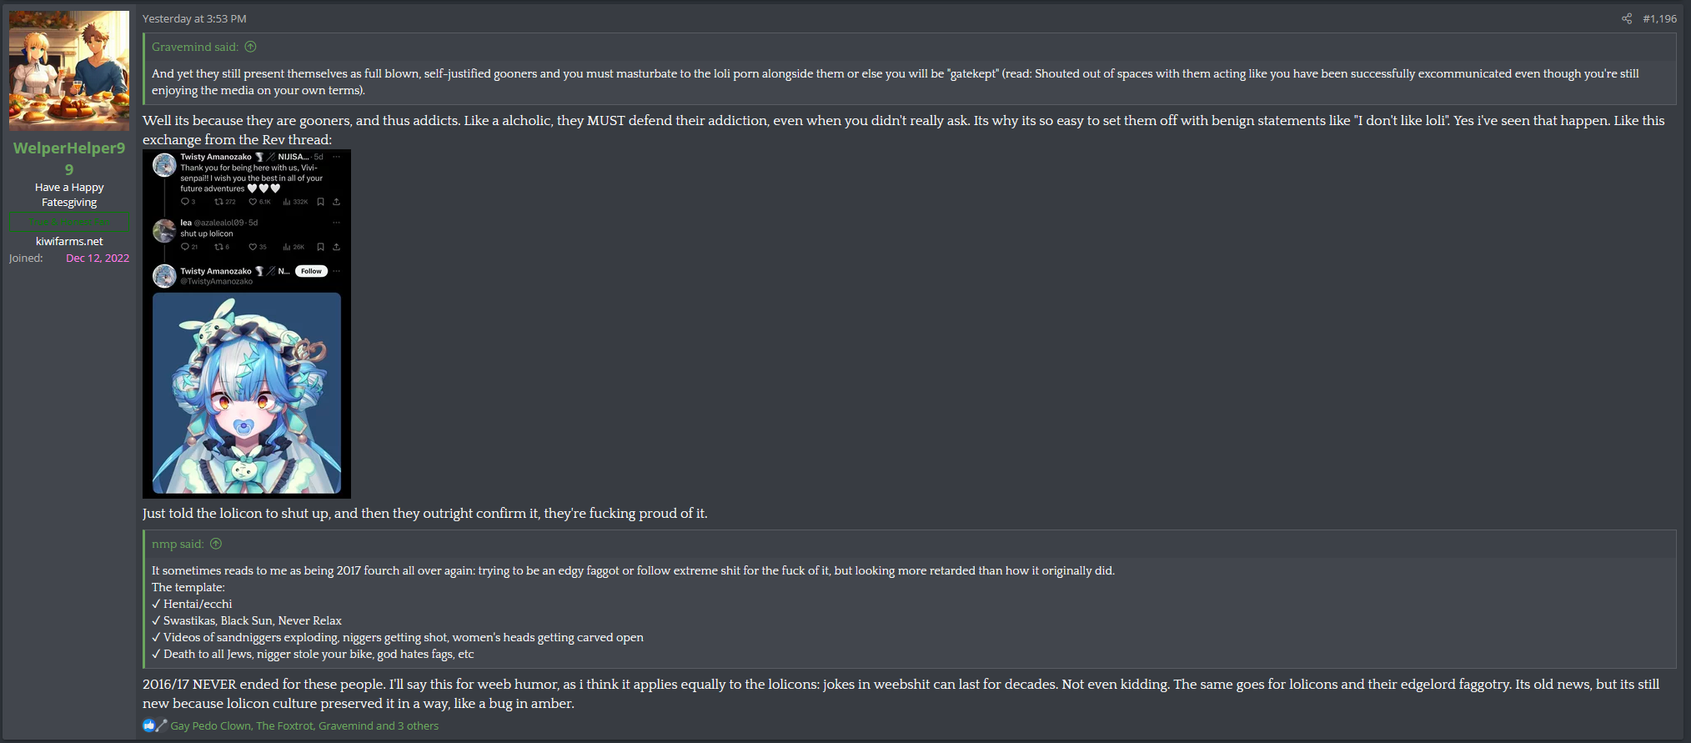Click the Follow button in the tweet screenshot
The image size is (1691, 743).
click(x=311, y=271)
